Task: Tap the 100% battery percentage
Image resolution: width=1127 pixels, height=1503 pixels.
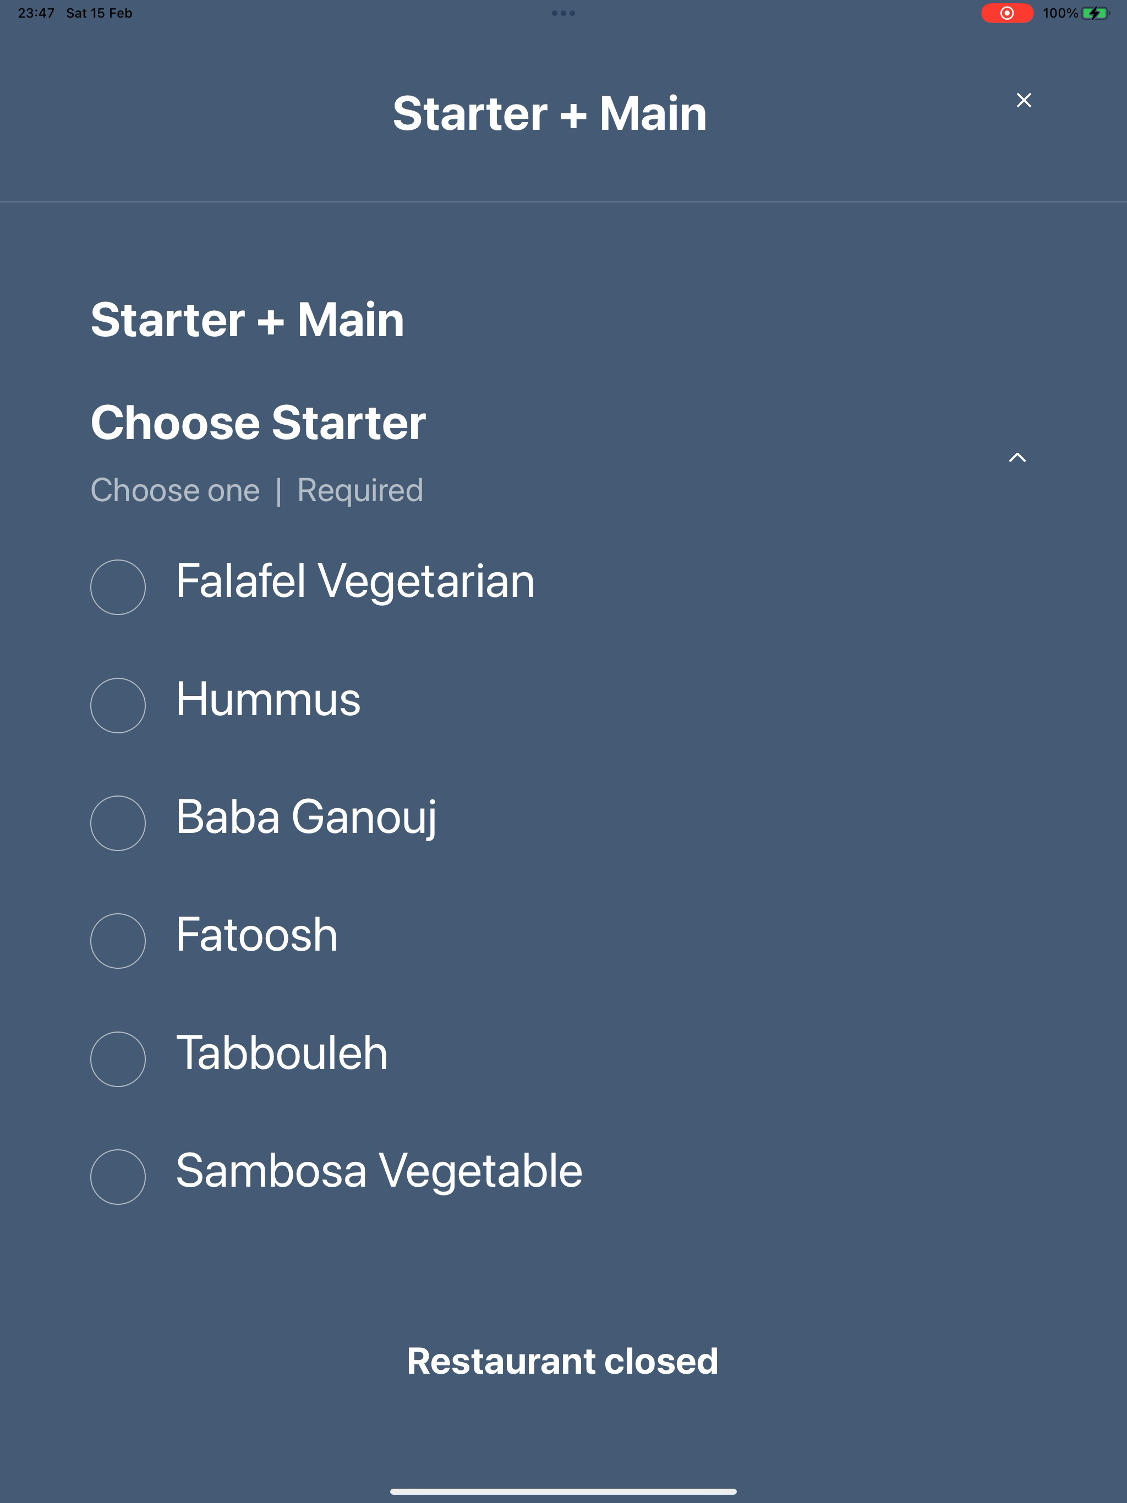Action: (x=1060, y=13)
